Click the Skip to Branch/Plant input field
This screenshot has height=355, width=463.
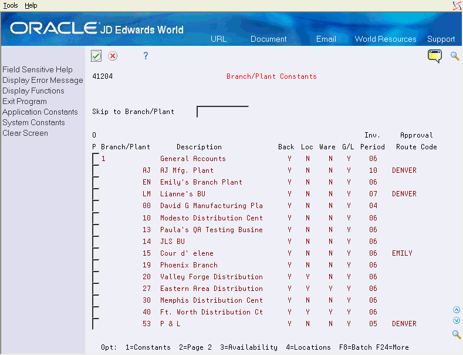click(x=222, y=112)
